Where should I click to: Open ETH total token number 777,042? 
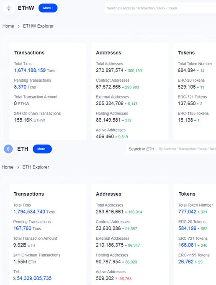[187, 212]
